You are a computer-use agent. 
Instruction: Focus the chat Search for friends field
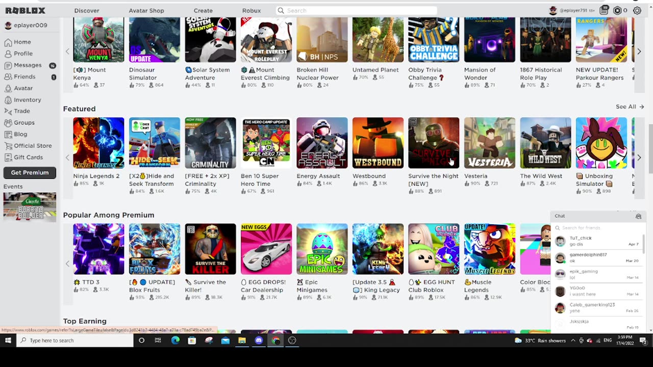click(x=598, y=228)
